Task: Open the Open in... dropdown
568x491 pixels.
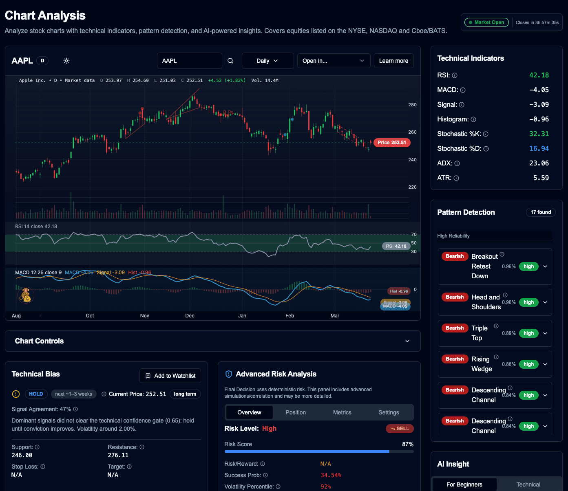Action: tap(334, 60)
